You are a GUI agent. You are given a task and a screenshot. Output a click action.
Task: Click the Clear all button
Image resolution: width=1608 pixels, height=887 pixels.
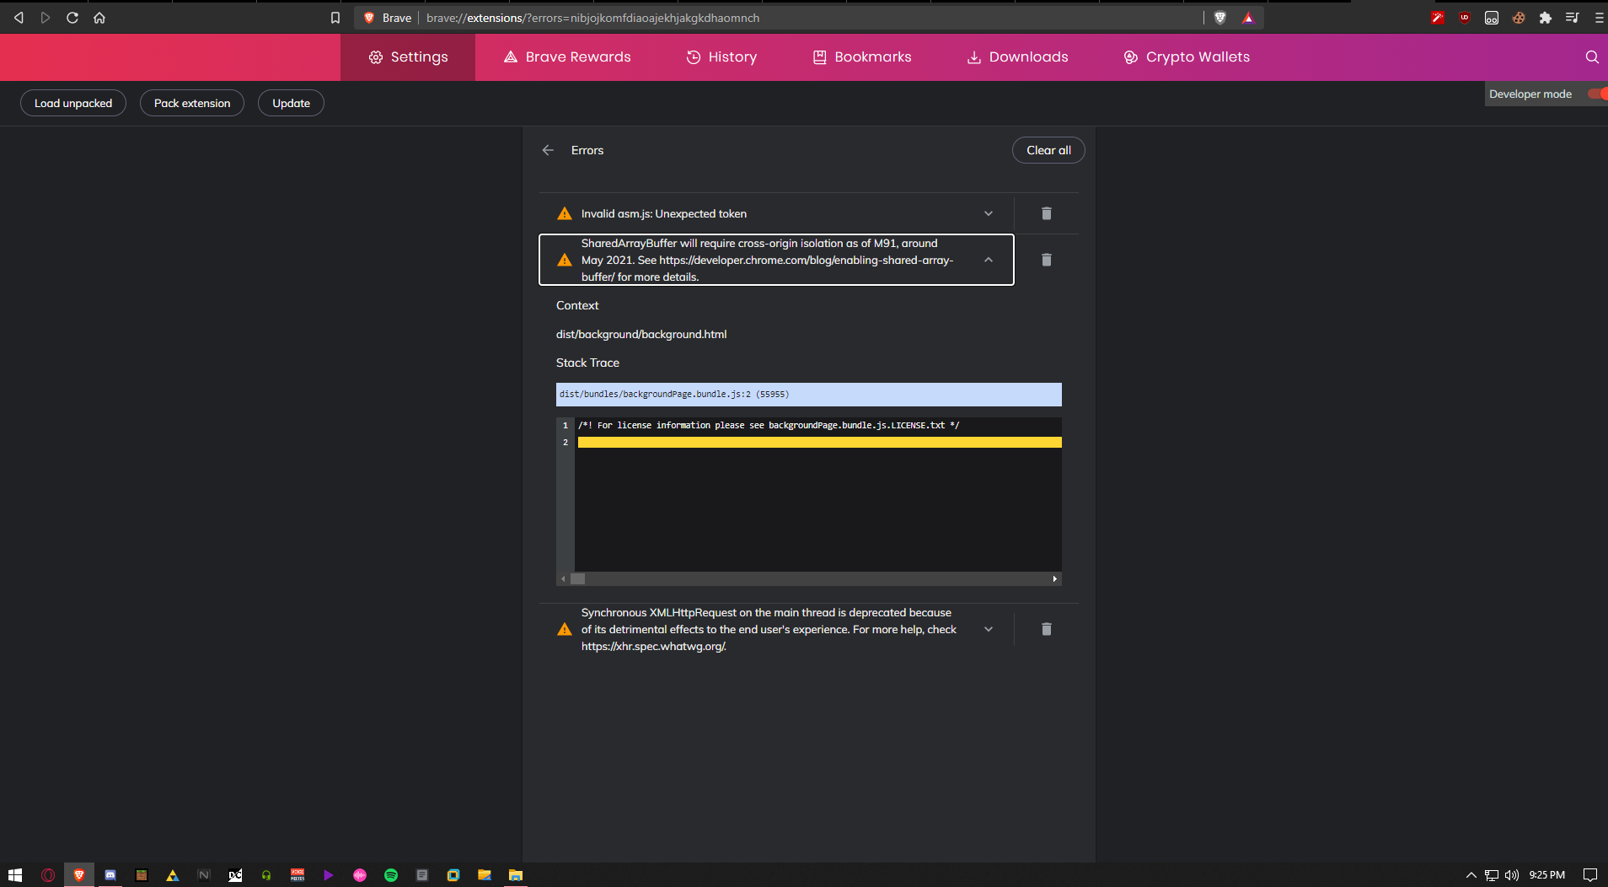tap(1048, 149)
